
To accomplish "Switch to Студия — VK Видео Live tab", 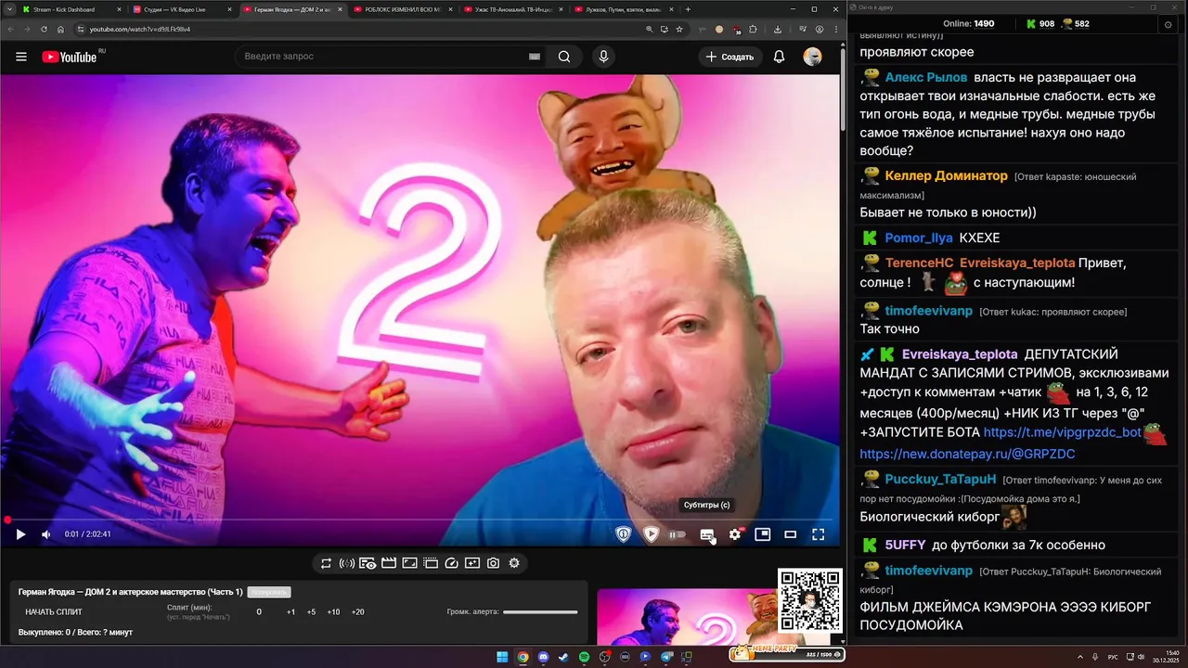I will click(x=180, y=9).
